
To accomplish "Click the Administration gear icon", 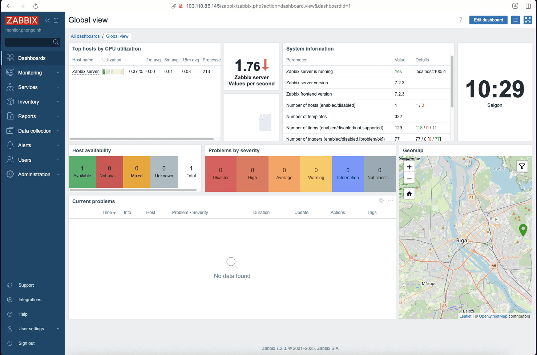I will (x=10, y=174).
